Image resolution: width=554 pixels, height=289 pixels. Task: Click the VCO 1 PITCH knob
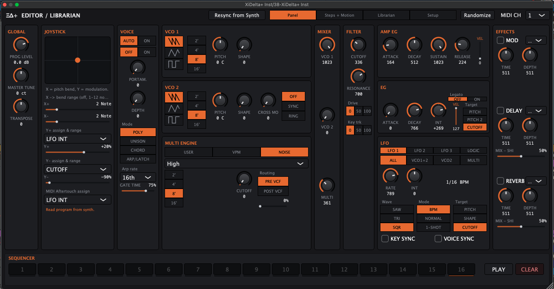pos(220,45)
